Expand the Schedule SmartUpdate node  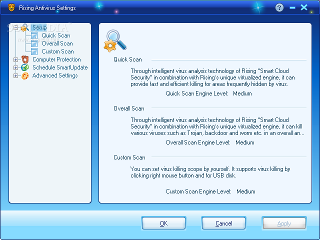tap(15, 67)
